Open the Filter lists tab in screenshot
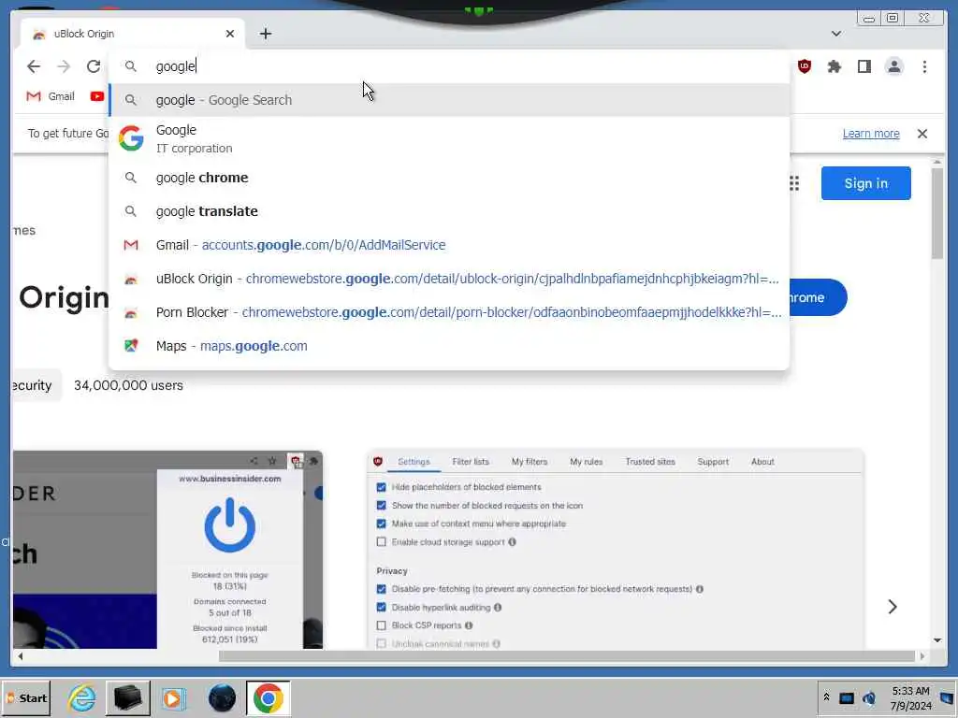958x718 pixels. pyautogui.click(x=471, y=462)
